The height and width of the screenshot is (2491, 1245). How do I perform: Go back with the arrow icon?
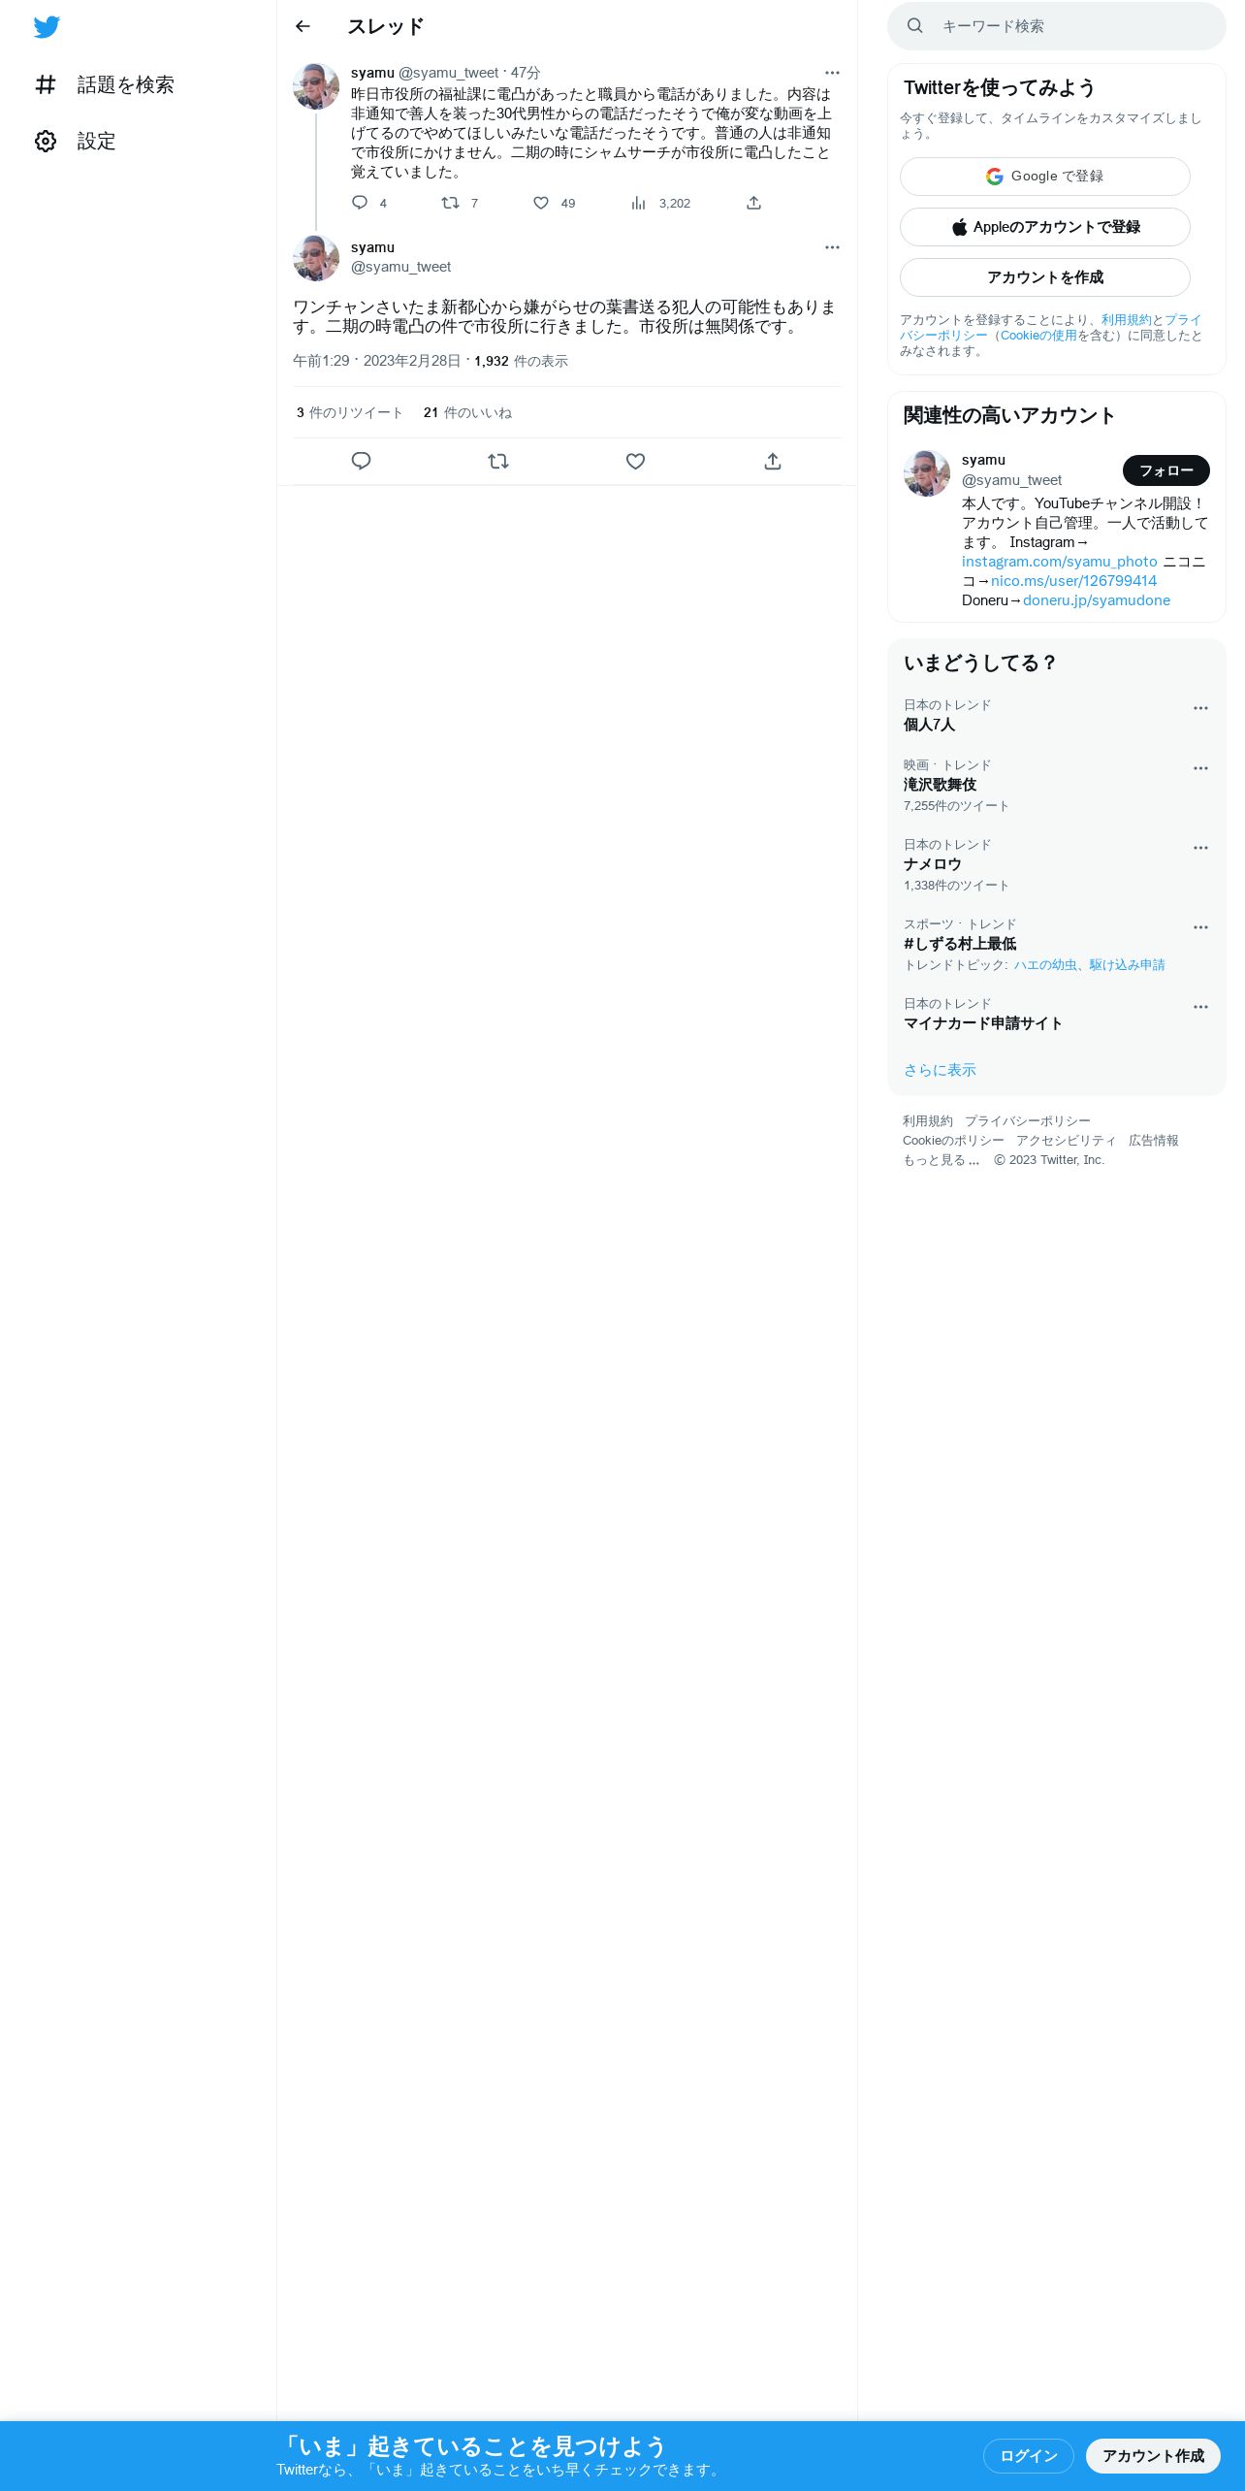[303, 26]
